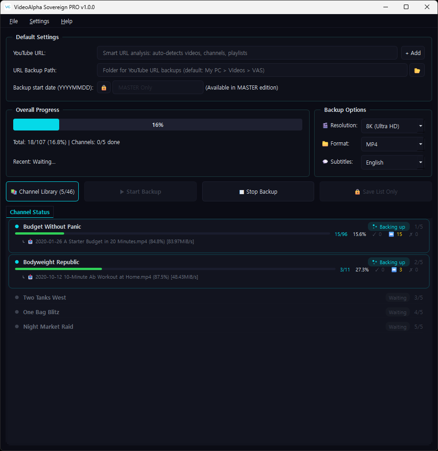Open the File menu
This screenshot has width=438, height=451.
point(14,21)
